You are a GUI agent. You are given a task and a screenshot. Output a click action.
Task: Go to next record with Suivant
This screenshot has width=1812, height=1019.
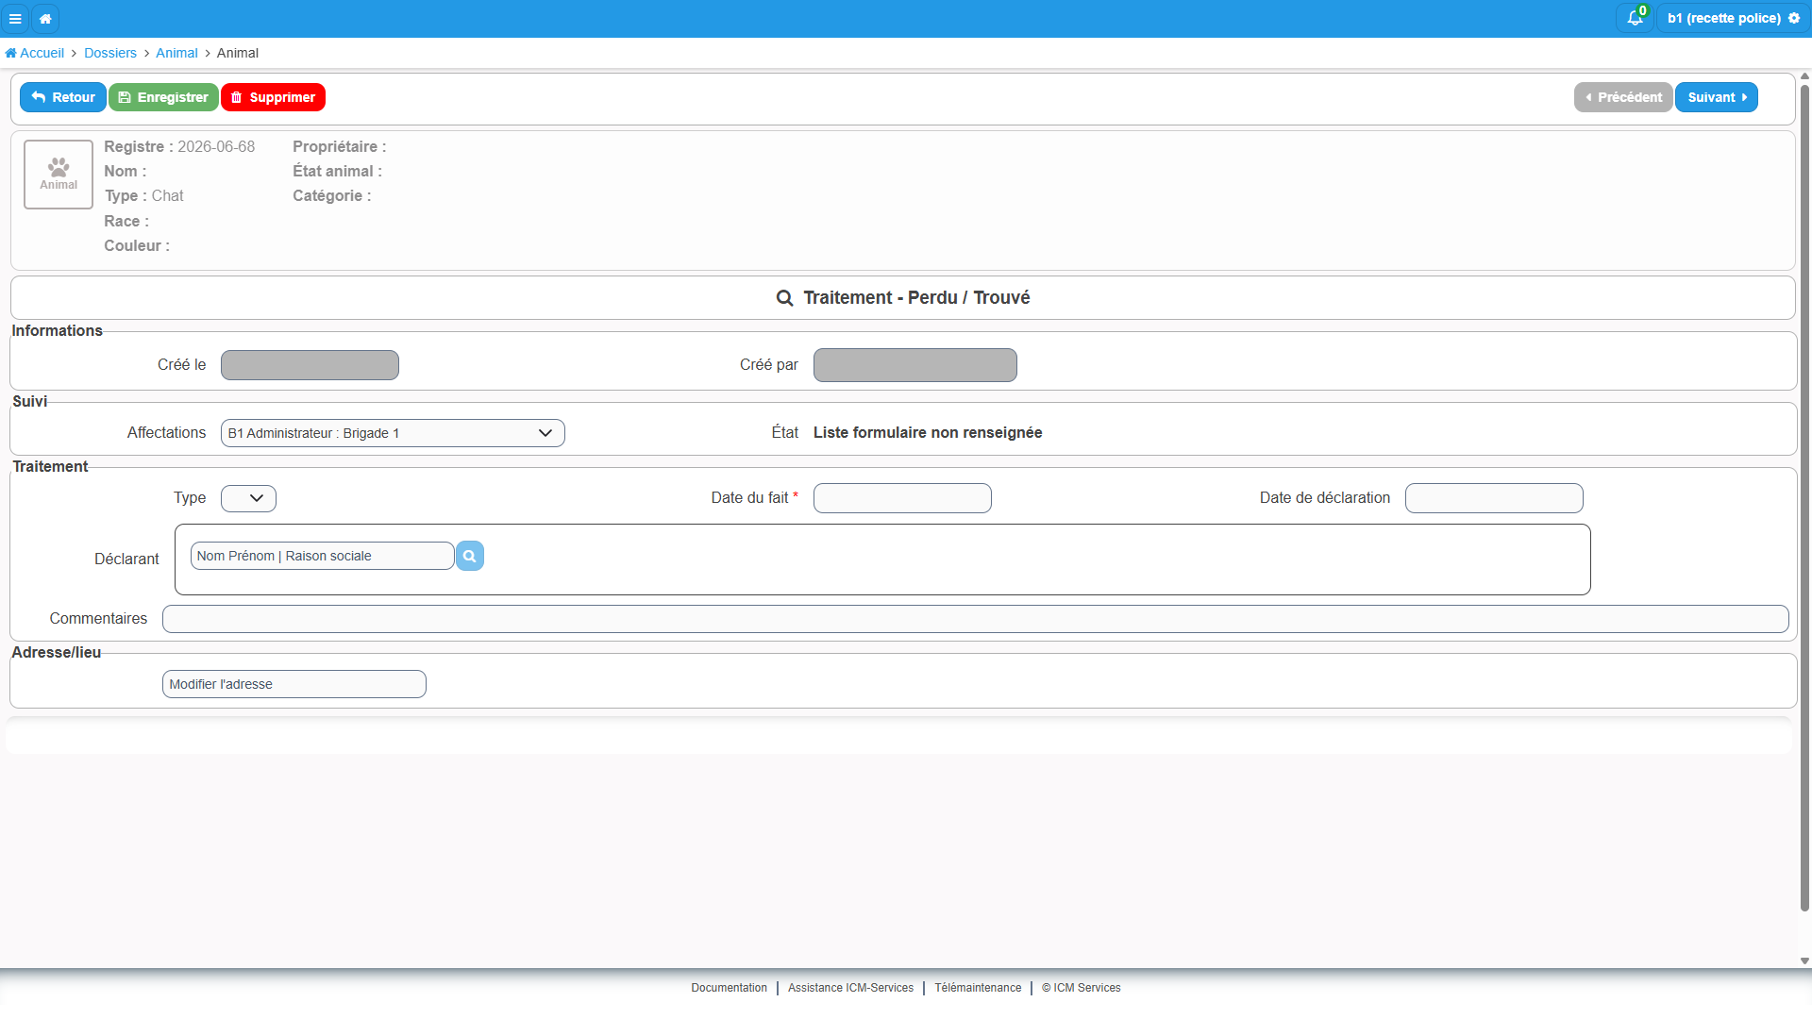pos(1717,97)
